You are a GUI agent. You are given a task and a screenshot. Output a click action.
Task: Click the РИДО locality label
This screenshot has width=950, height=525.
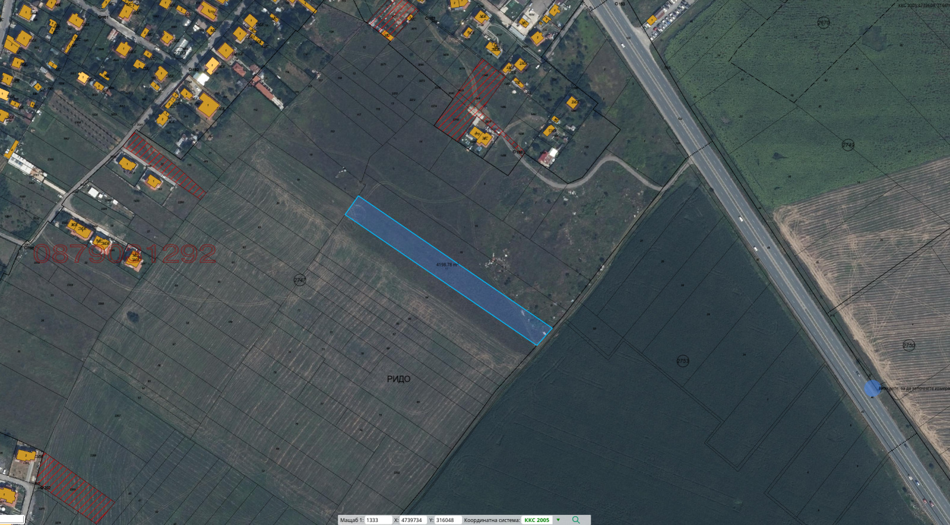[398, 379]
